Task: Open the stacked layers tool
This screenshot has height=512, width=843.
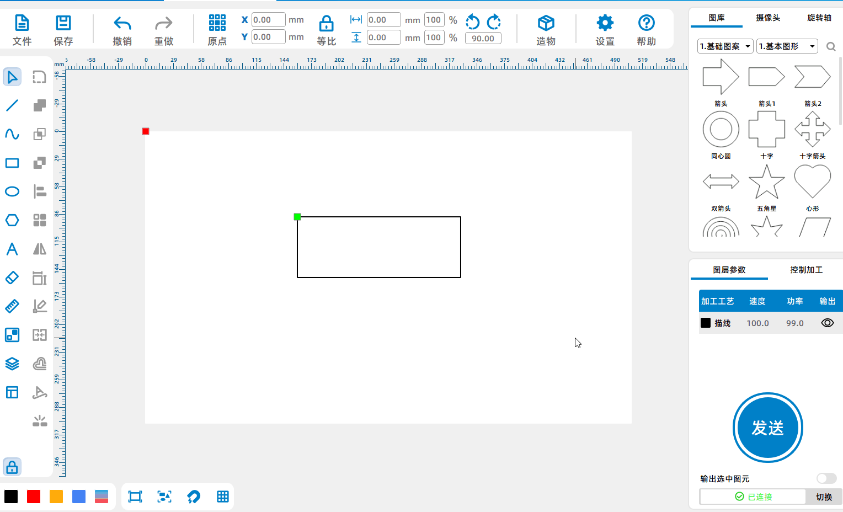Action: (12, 364)
